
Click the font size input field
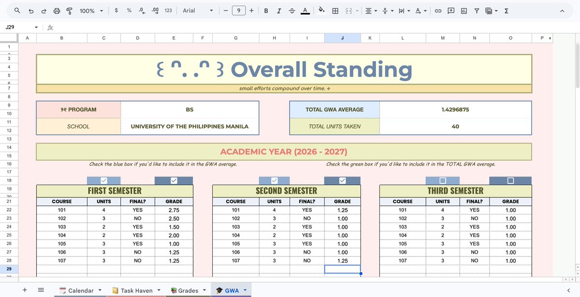click(x=238, y=11)
